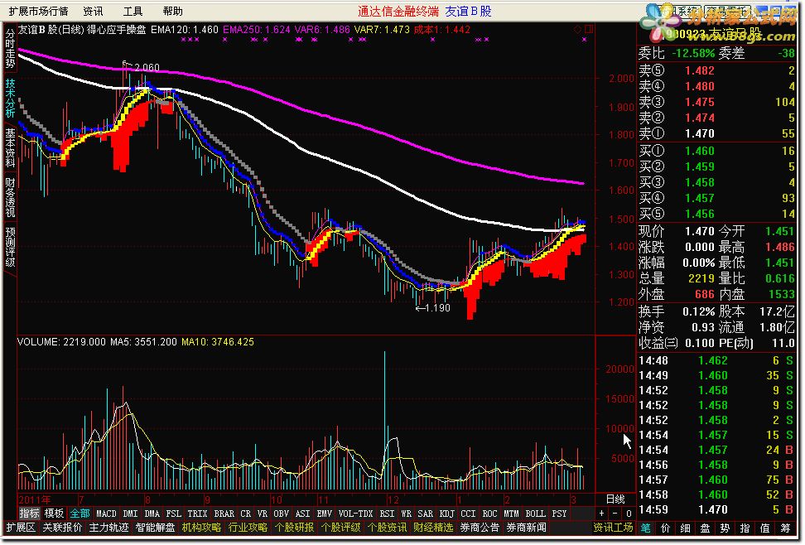Screen dimensions: 805x545
Task: Zoom out chart with minus button
Action: [x=615, y=514]
